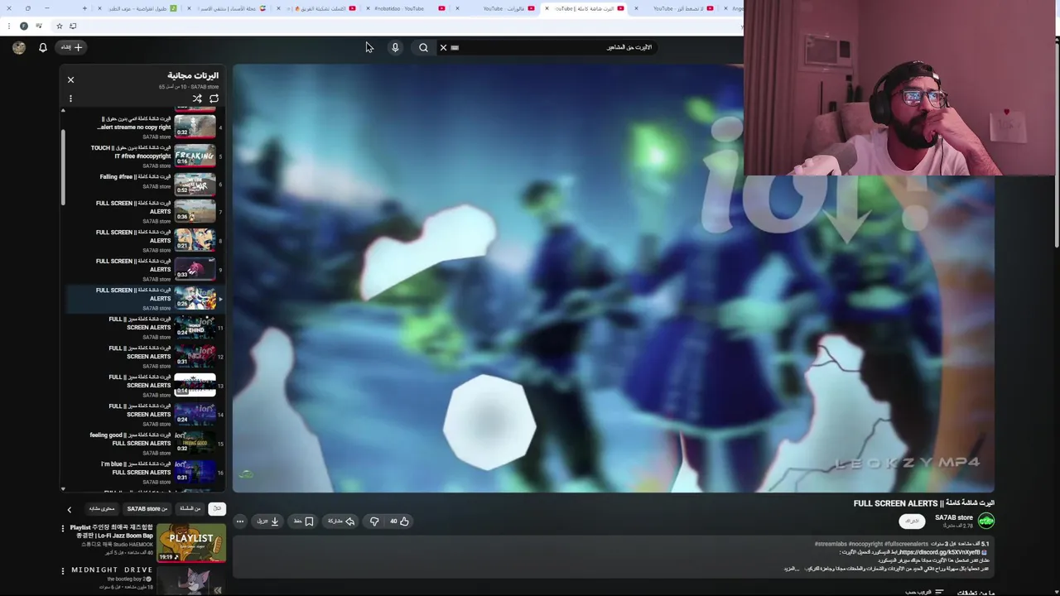The height and width of the screenshot is (596, 1060).
Task: Open the Discord link in the description
Action: point(940,552)
